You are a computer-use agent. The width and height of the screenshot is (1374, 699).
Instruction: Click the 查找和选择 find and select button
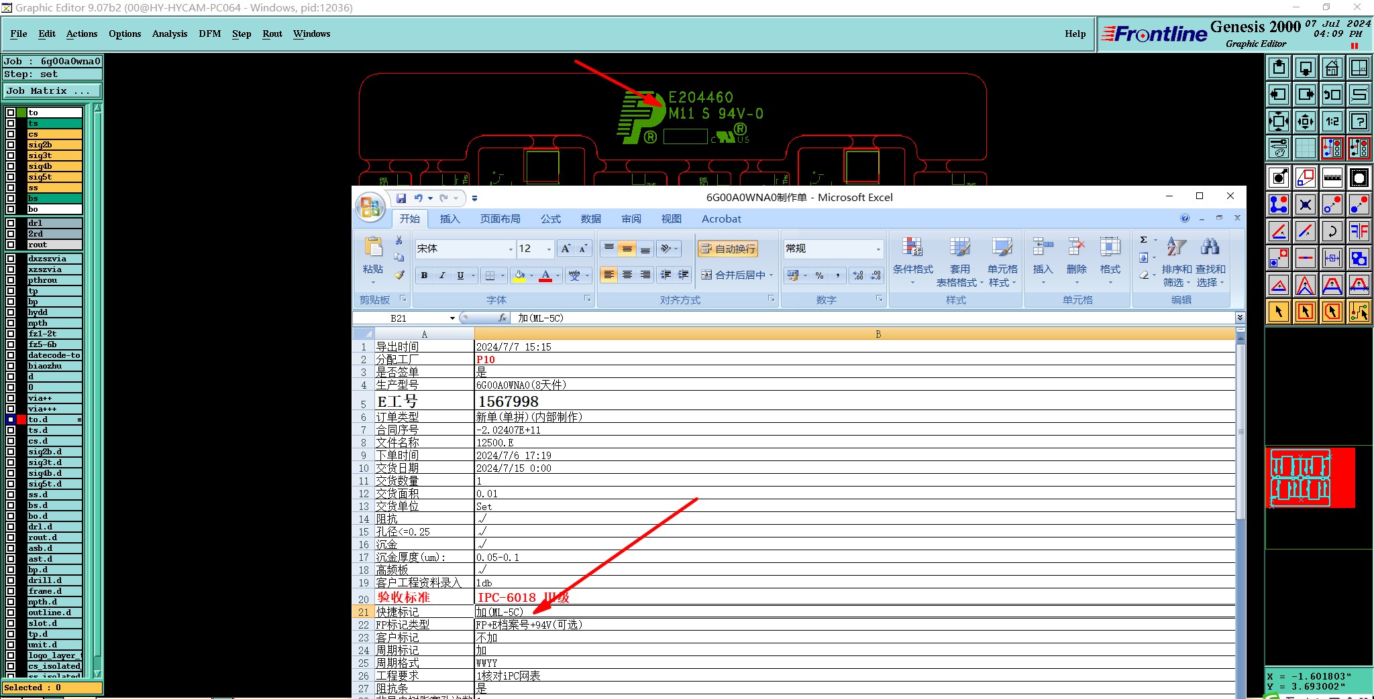click(x=1210, y=261)
